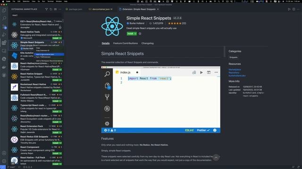Viewport: 302px width, 169px height.
Task: Toggle the checked Sync This Extension option
Action: pyautogui.click(x=43, y=57)
